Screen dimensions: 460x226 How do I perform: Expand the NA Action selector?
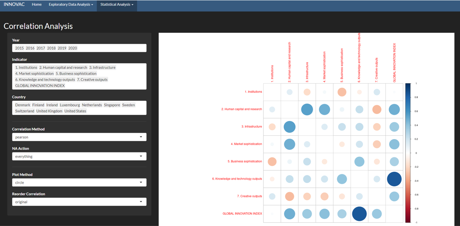pyautogui.click(x=79, y=156)
